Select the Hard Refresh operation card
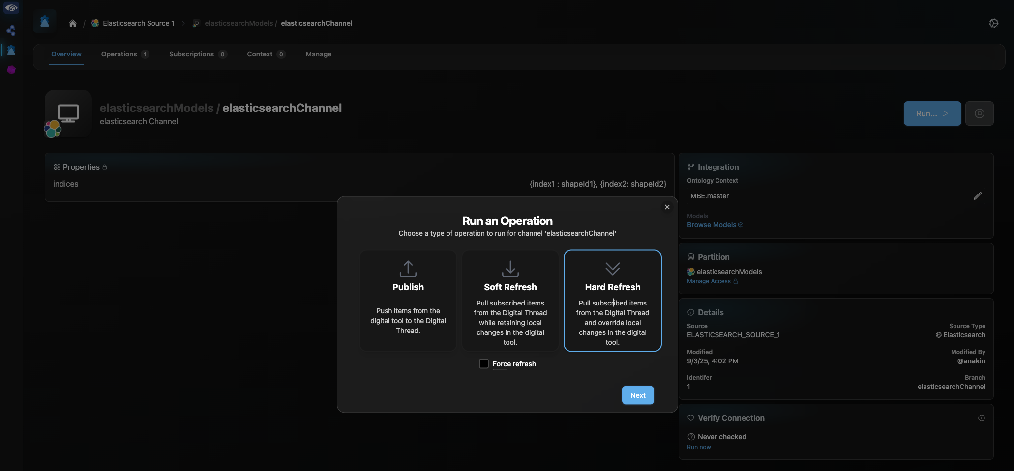This screenshot has height=471, width=1014. pos(612,301)
